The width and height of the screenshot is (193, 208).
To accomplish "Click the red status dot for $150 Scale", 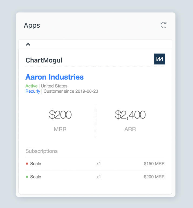I will (27, 164).
